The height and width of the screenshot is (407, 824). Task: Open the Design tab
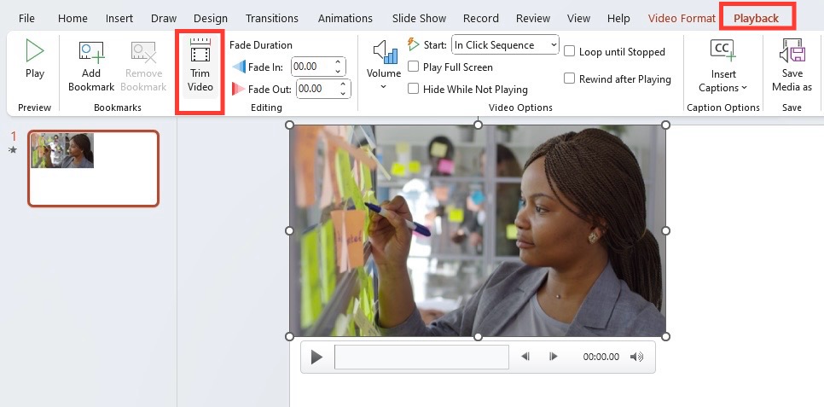(210, 19)
